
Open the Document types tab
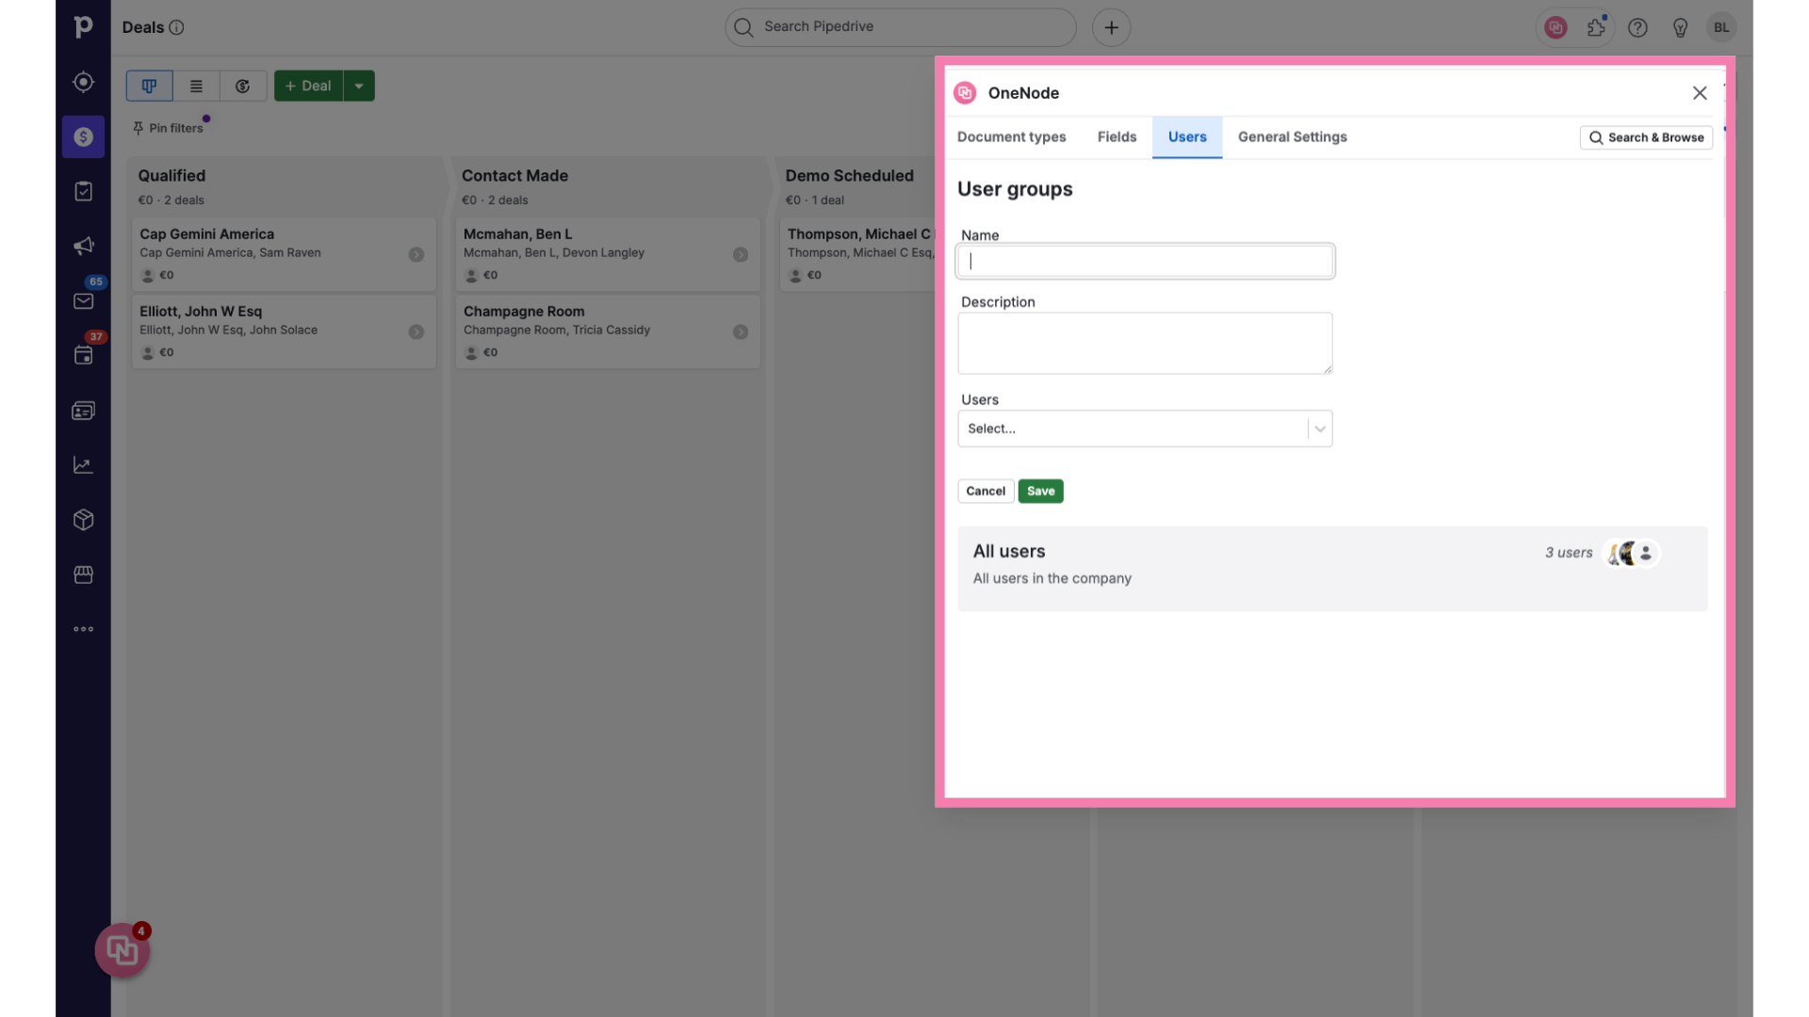(x=1011, y=137)
